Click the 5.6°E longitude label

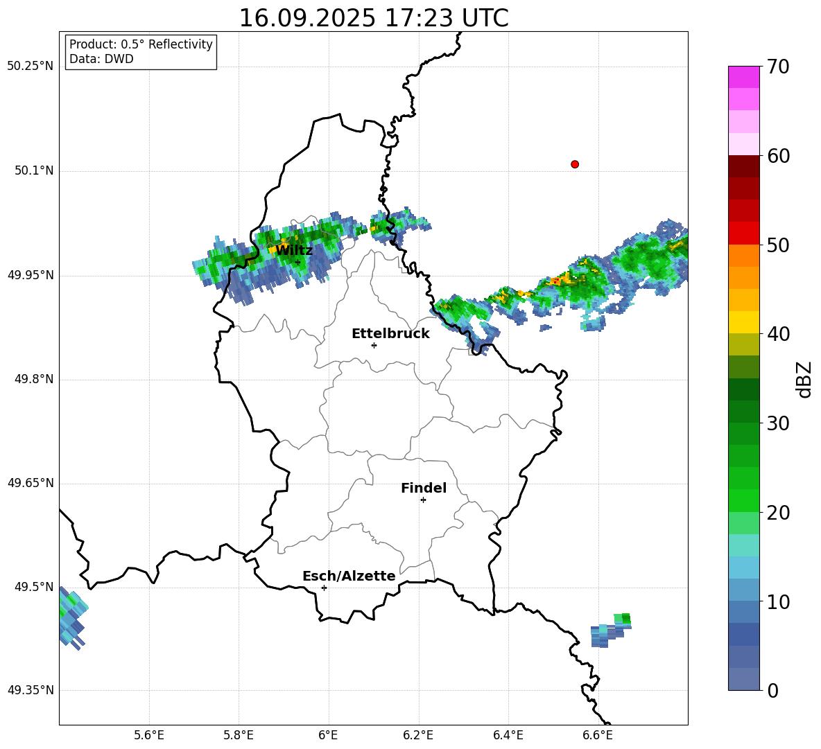(x=149, y=735)
